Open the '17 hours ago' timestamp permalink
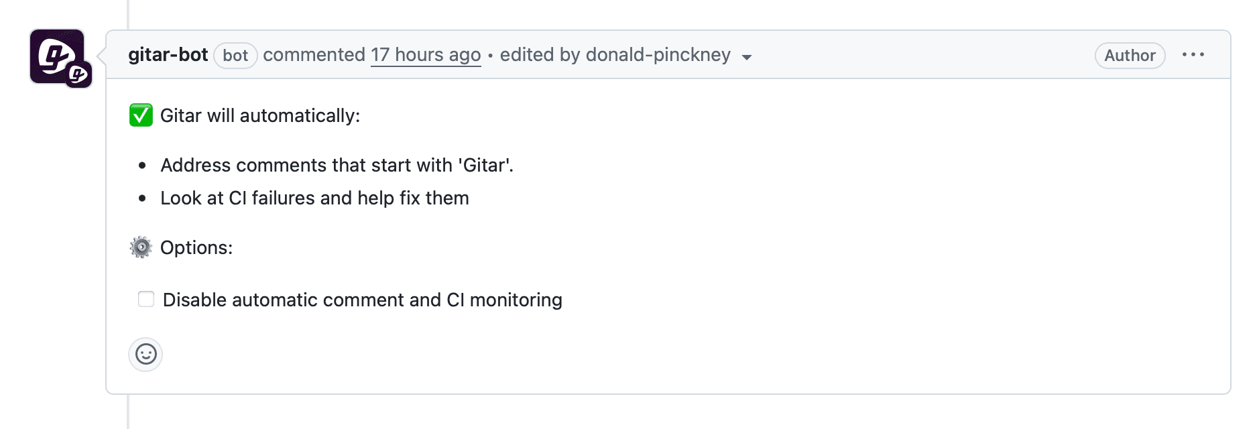This screenshot has height=429, width=1259. click(x=426, y=55)
